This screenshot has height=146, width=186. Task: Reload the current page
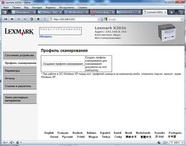point(31,19)
